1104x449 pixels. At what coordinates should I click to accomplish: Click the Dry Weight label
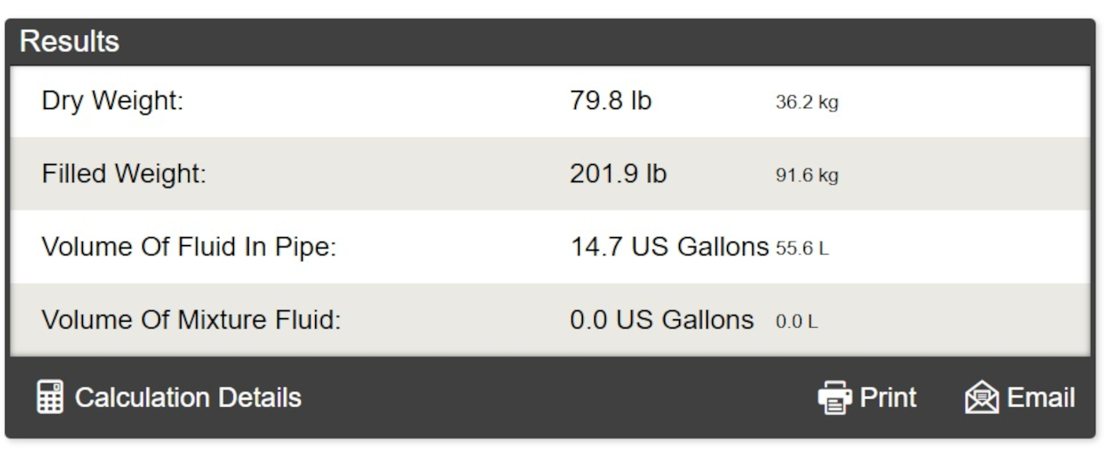(x=113, y=102)
